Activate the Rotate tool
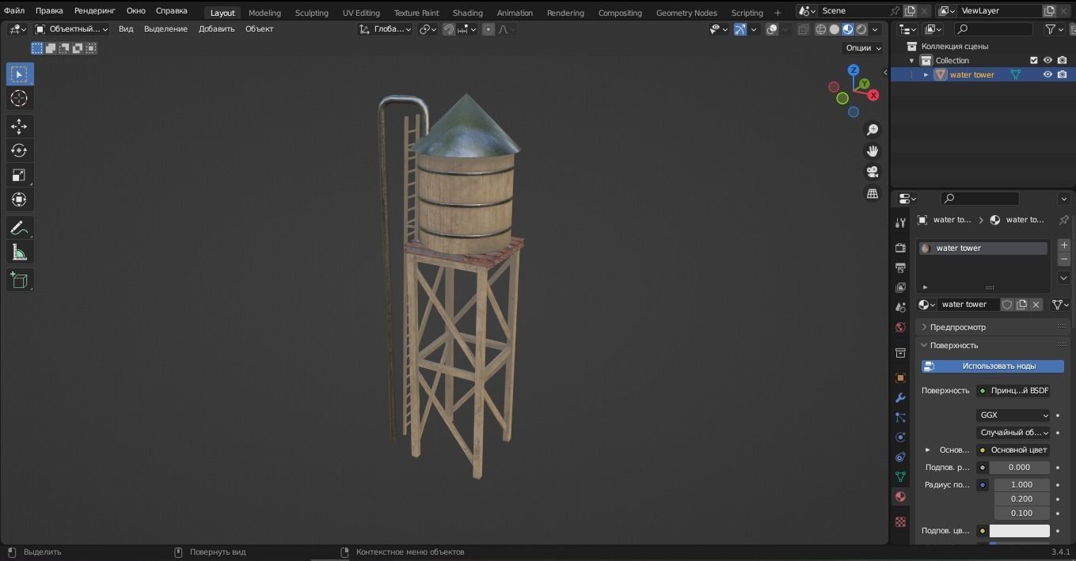This screenshot has height=561, width=1076. (x=20, y=150)
